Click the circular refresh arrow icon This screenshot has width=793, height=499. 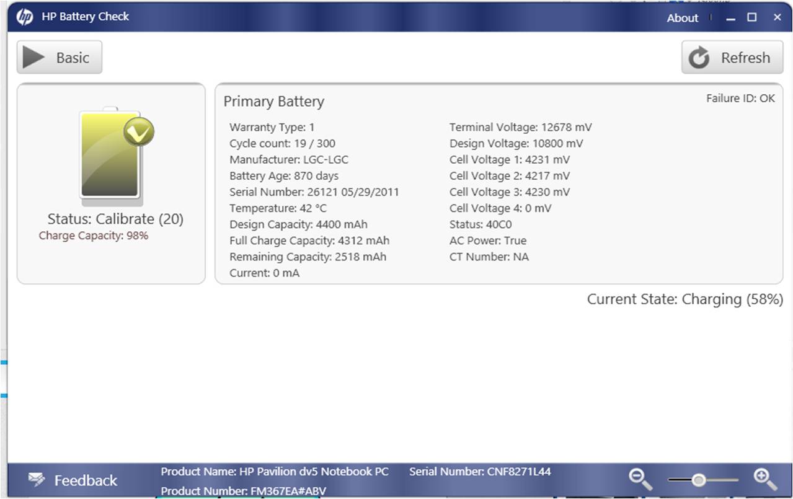coord(698,57)
